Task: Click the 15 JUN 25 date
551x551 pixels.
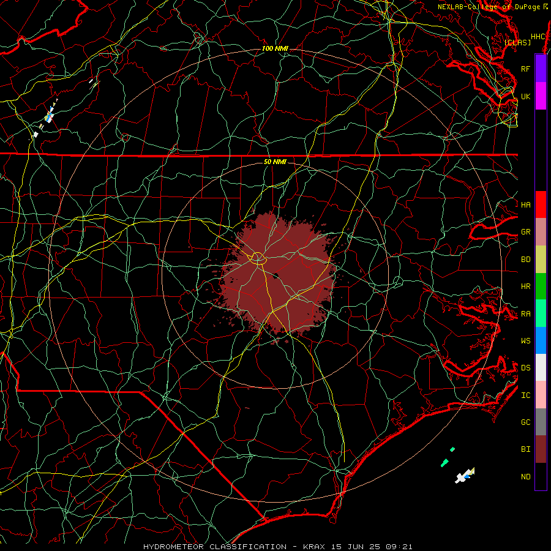Action: pyautogui.click(x=356, y=547)
